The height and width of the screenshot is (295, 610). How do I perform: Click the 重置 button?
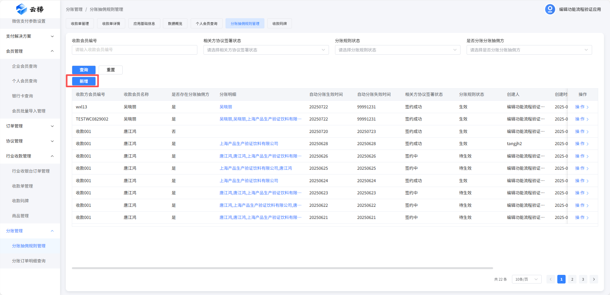point(111,70)
